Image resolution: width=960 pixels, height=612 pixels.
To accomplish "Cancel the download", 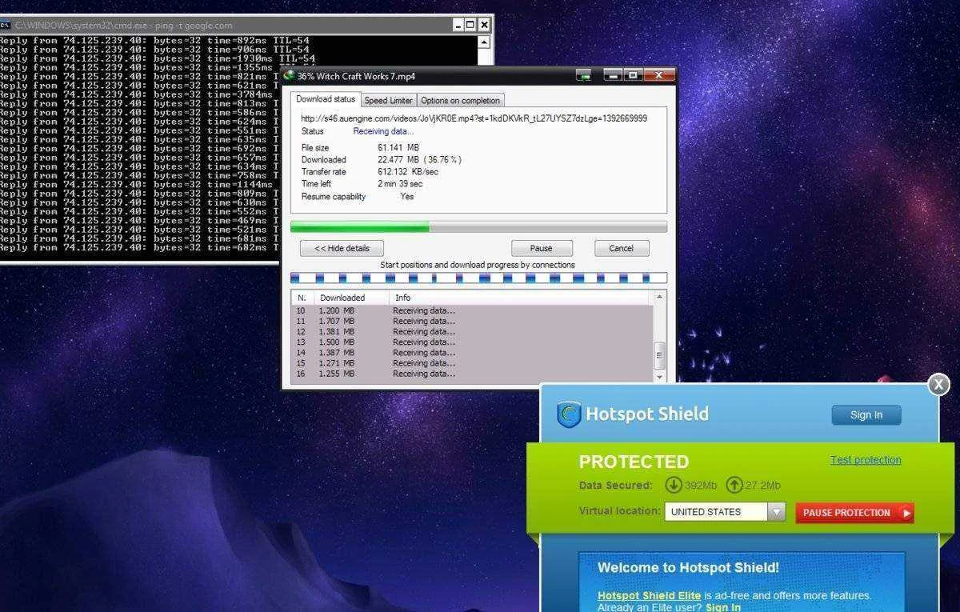I will tap(622, 248).
